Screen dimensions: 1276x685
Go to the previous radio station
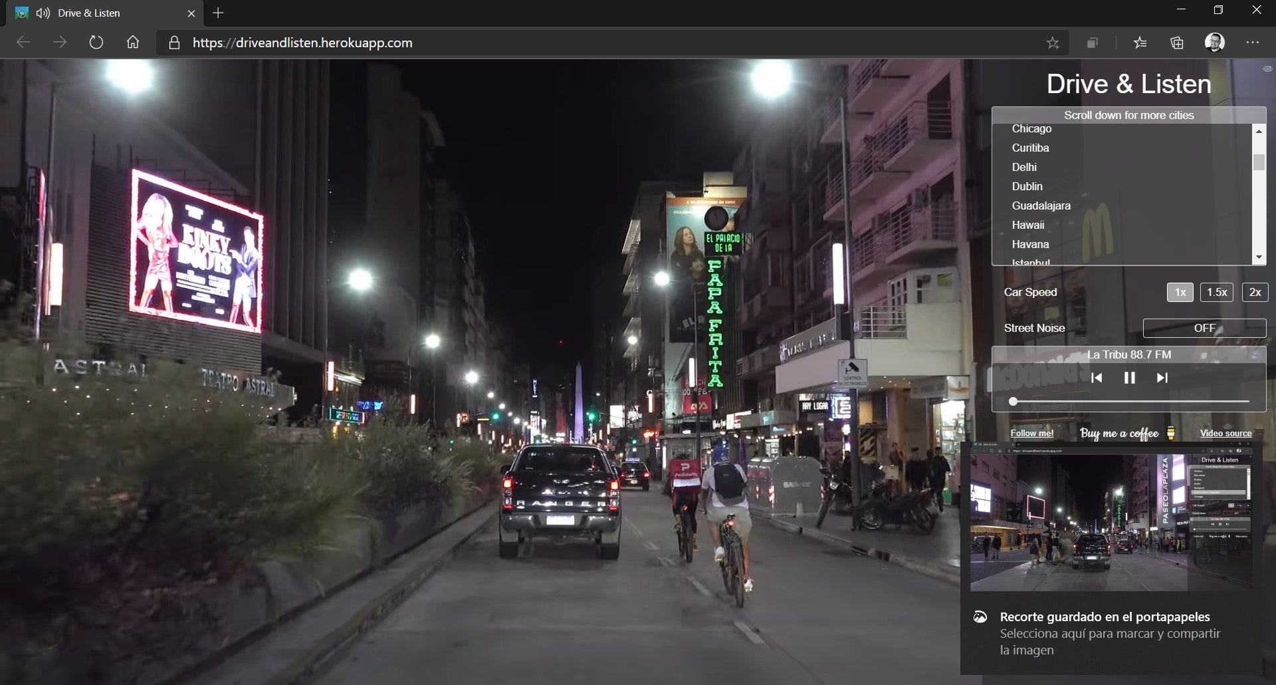(x=1097, y=378)
